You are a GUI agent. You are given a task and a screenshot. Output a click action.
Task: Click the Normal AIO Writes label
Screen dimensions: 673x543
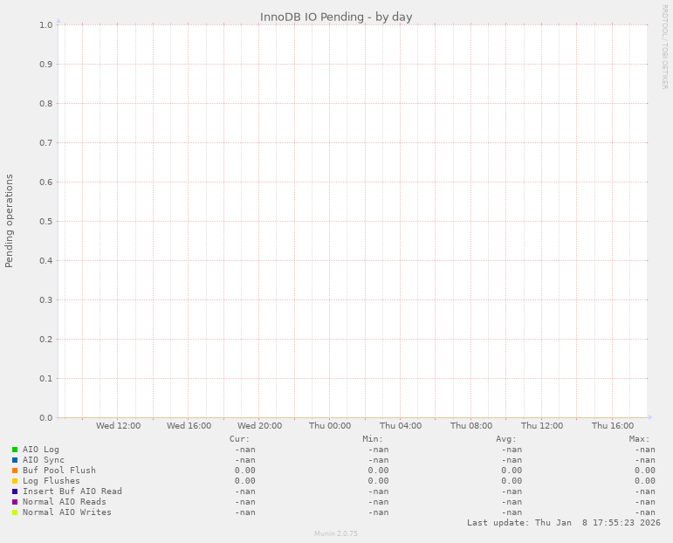(x=67, y=512)
